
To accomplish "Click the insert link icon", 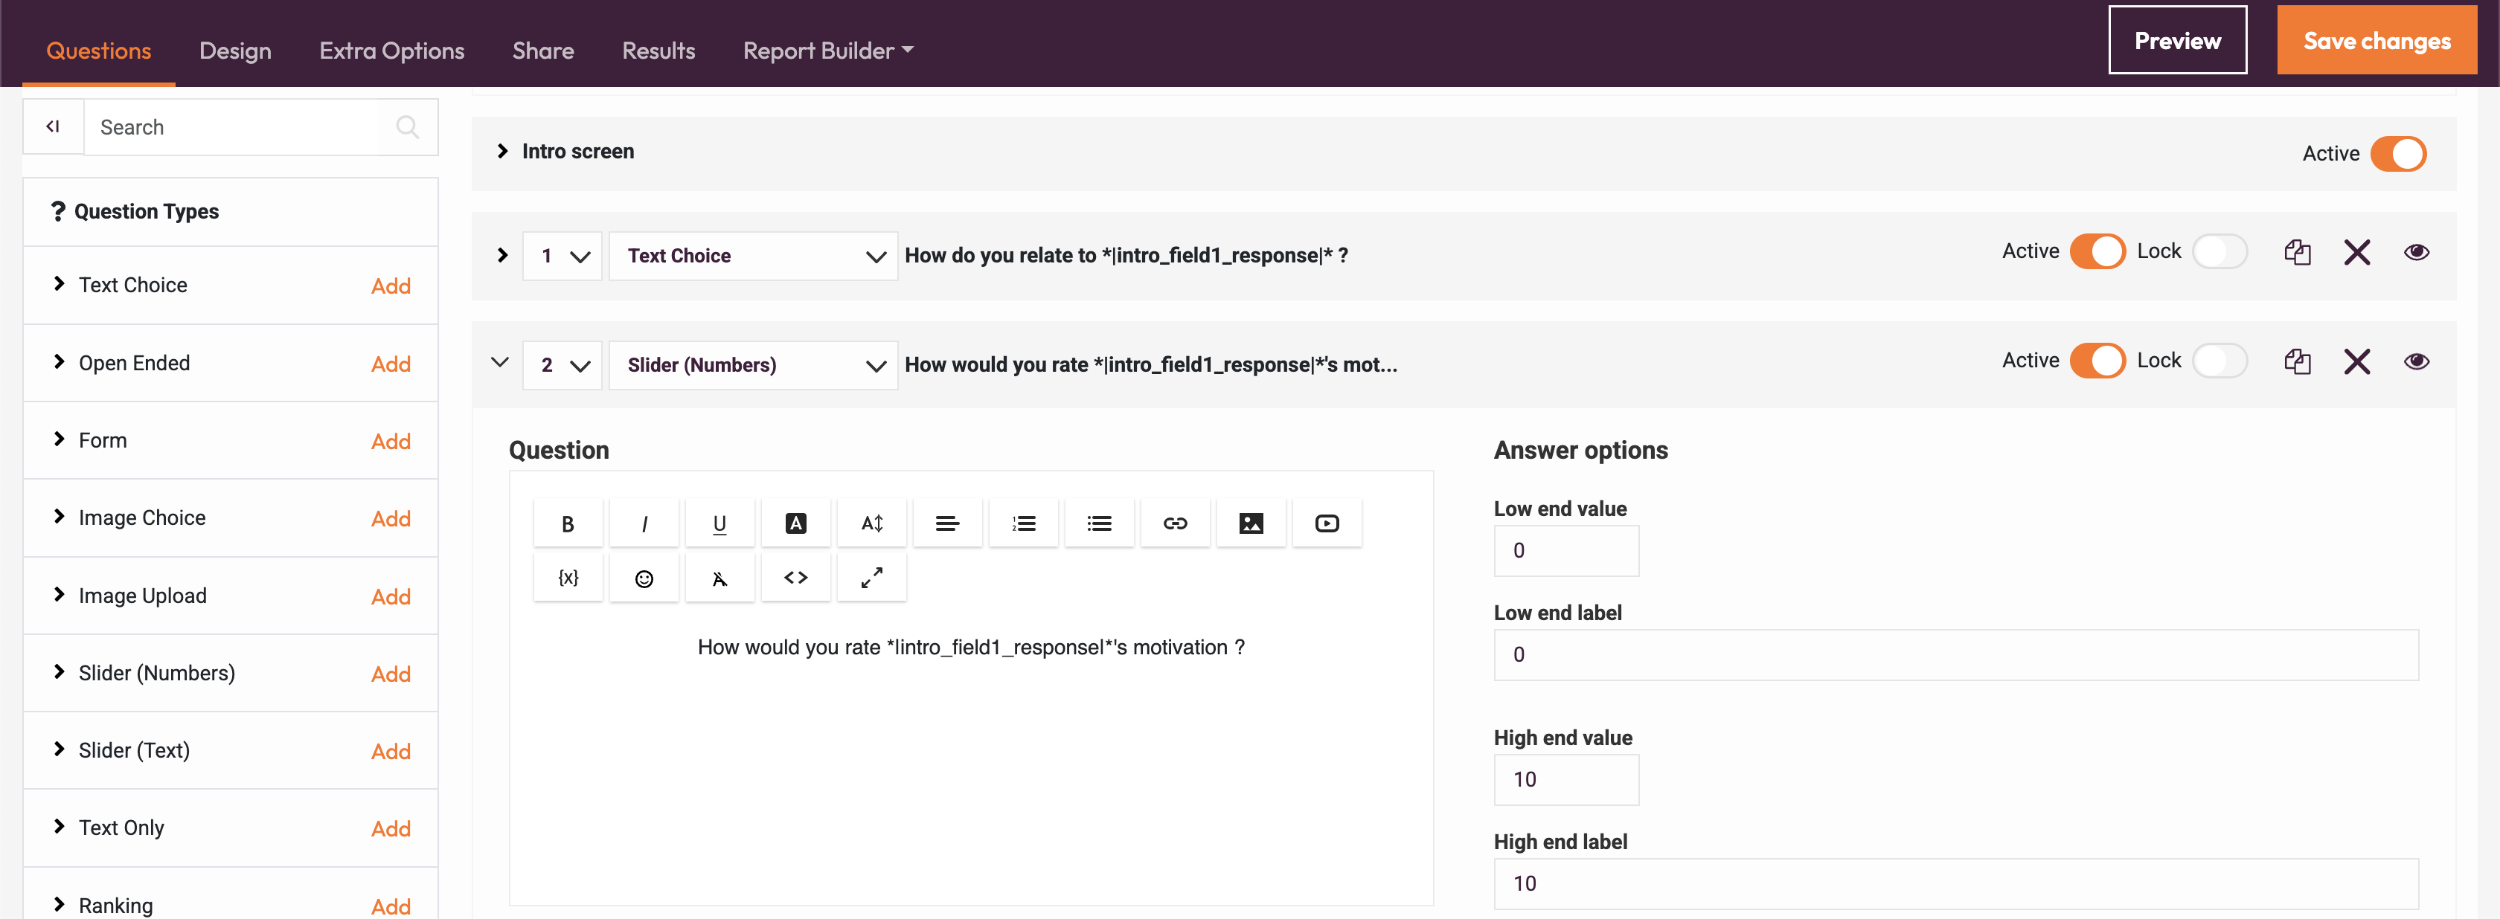I will click(1174, 523).
